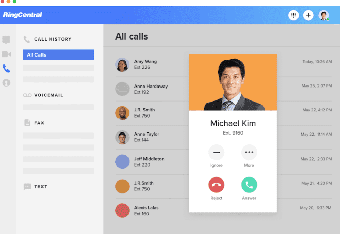Click the All calls heading

(131, 36)
